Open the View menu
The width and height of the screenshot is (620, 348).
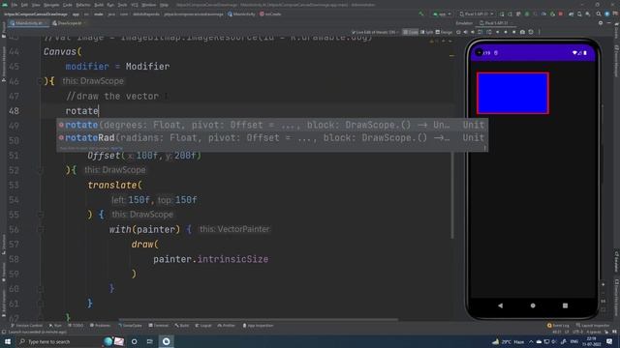[36, 5]
